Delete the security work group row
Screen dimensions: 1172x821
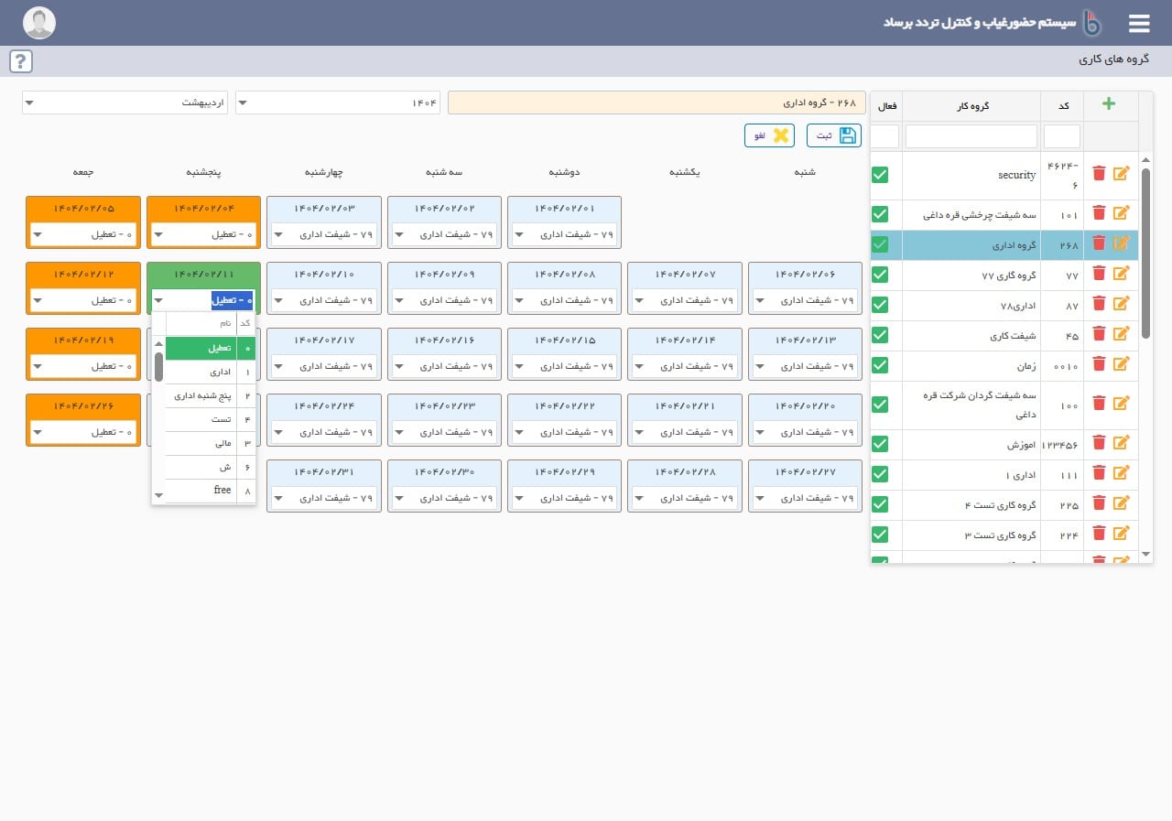[1099, 174]
